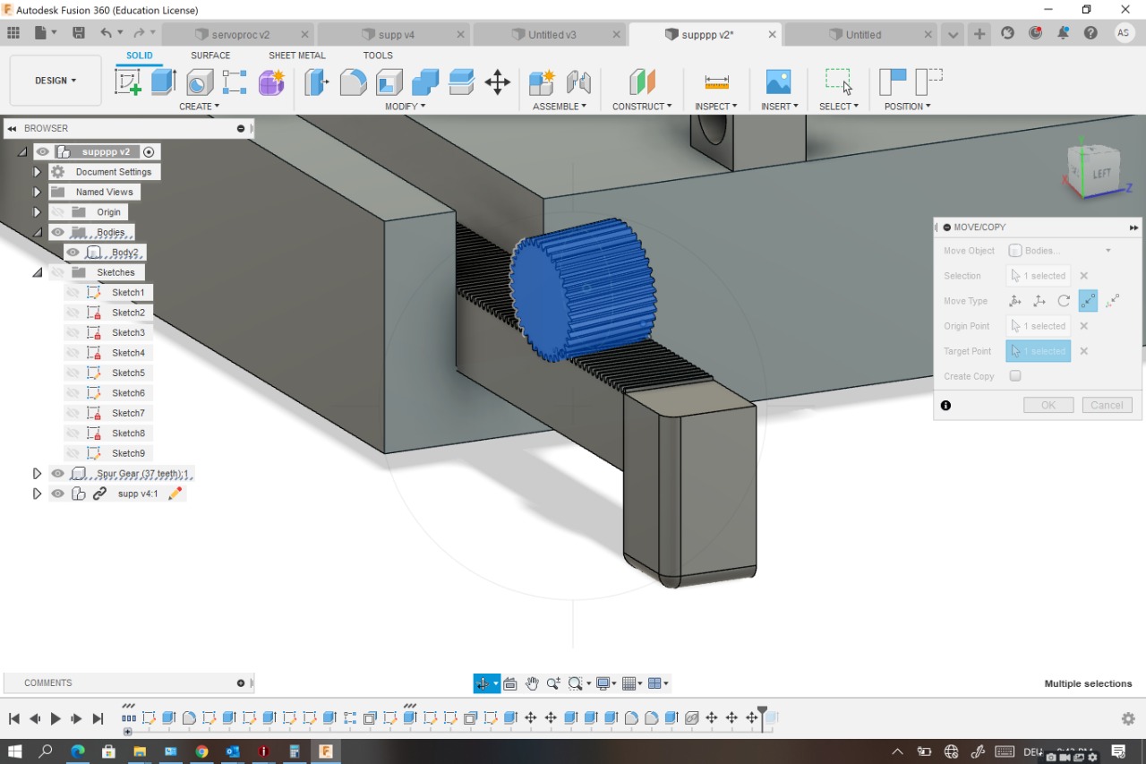This screenshot has height=764, width=1146.
Task: Open the INSPECT dropdown menu
Action: click(x=716, y=107)
